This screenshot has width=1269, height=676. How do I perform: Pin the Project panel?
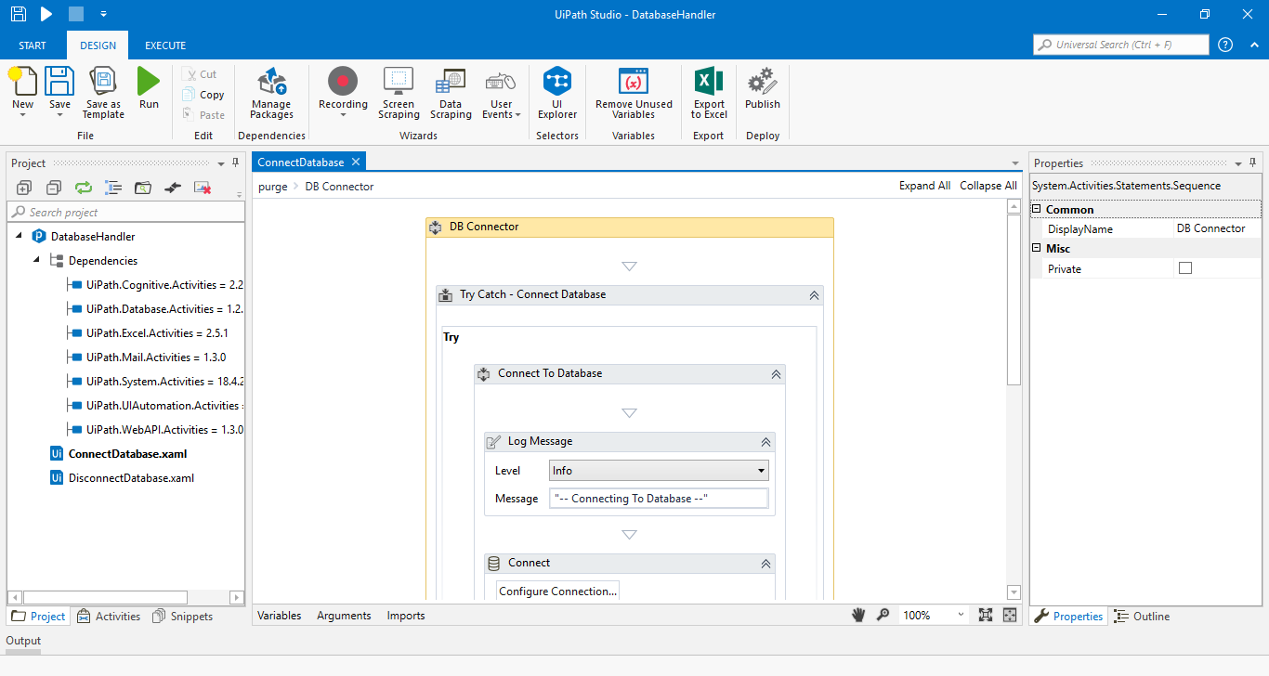coord(235,162)
